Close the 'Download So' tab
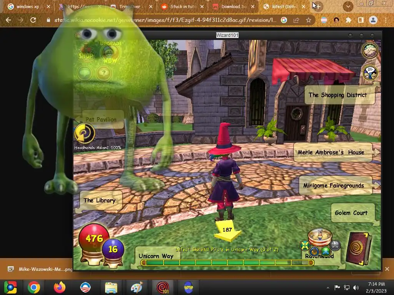 click(253, 7)
